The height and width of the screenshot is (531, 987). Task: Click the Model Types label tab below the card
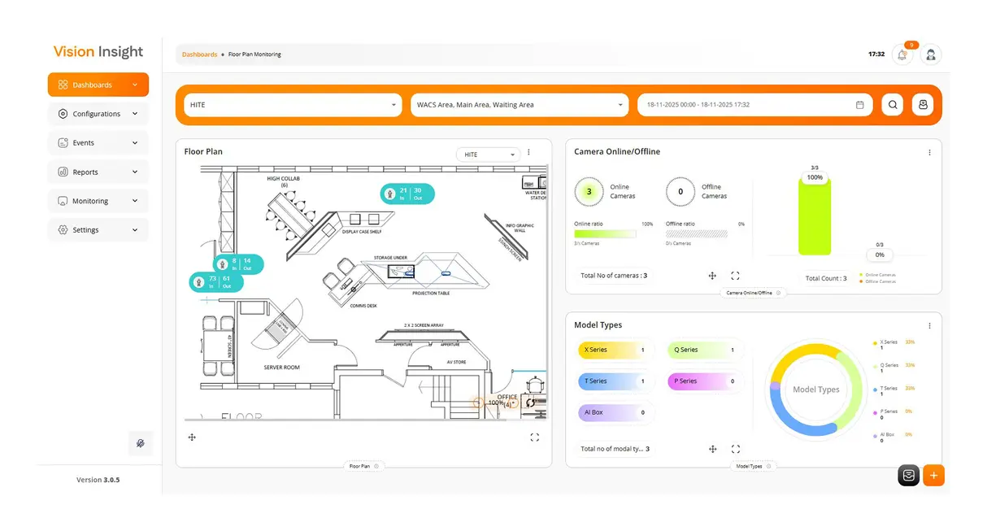[x=753, y=466]
